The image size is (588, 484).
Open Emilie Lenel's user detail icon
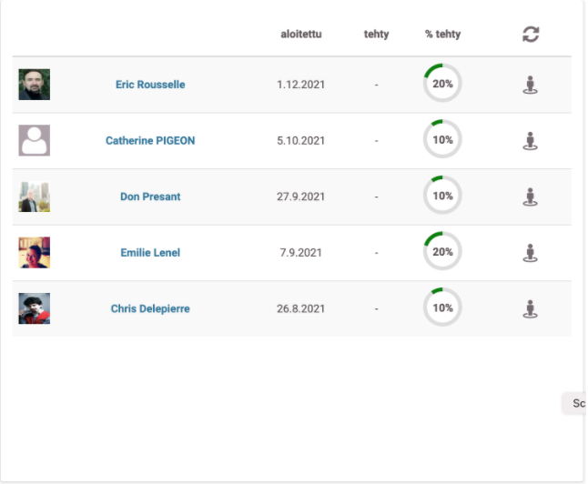point(531,253)
